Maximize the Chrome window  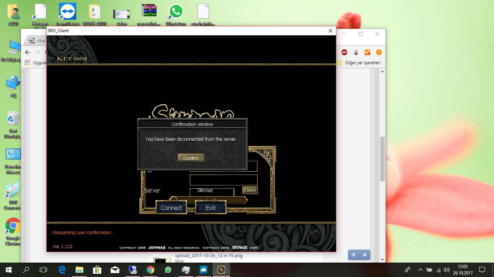tap(361, 34)
